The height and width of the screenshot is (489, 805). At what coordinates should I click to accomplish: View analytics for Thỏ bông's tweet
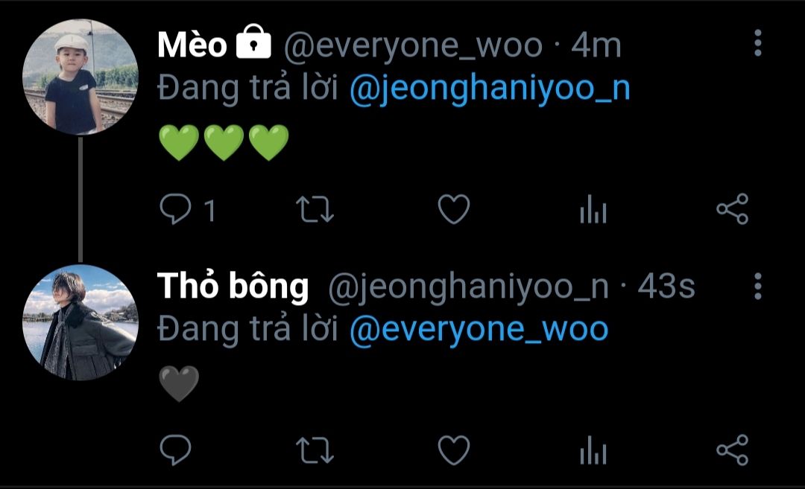point(593,450)
